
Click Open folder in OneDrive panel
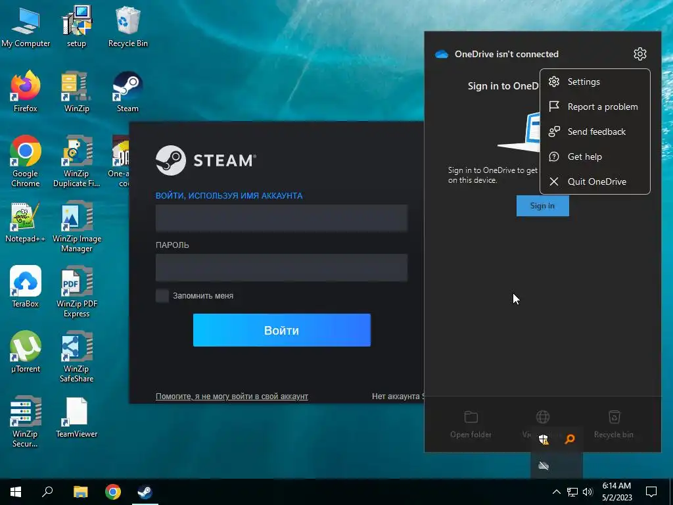click(x=471, y=424)
